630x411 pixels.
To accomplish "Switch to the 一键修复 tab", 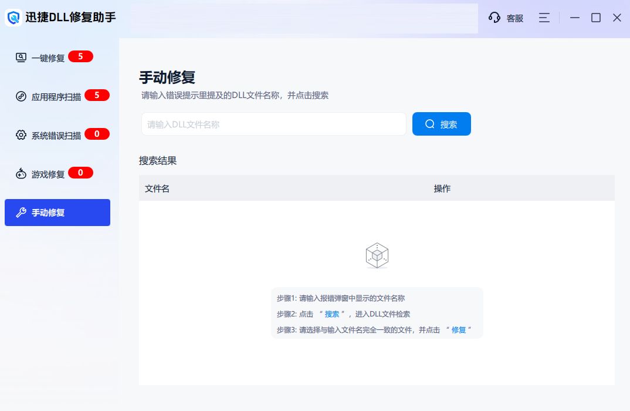I will pyautogui.click(x=57, y=58).
